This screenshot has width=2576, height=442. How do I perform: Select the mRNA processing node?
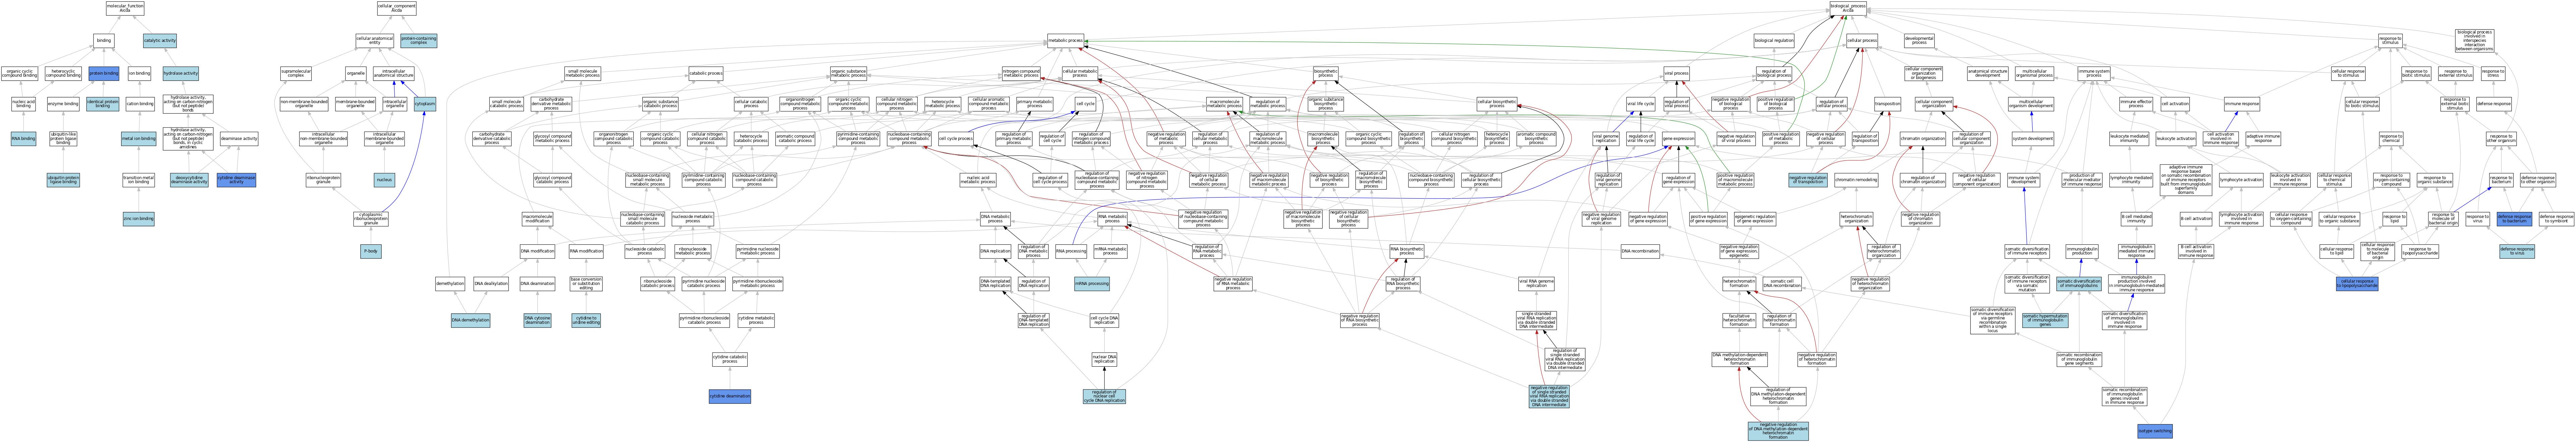point(1092,283)
